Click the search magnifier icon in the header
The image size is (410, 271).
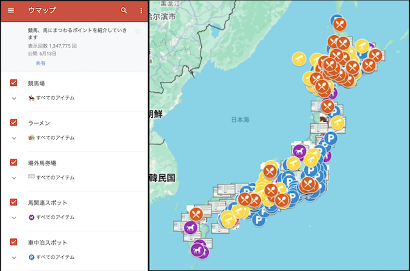124,10
